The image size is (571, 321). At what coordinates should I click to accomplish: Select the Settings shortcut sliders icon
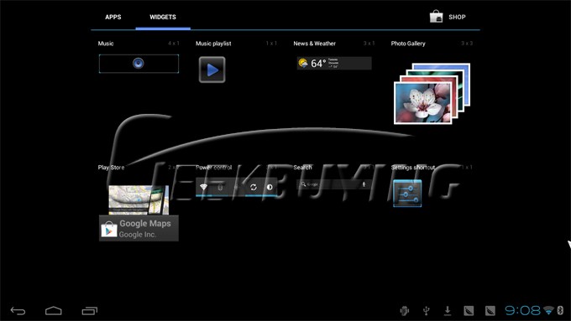click(407, 194)
